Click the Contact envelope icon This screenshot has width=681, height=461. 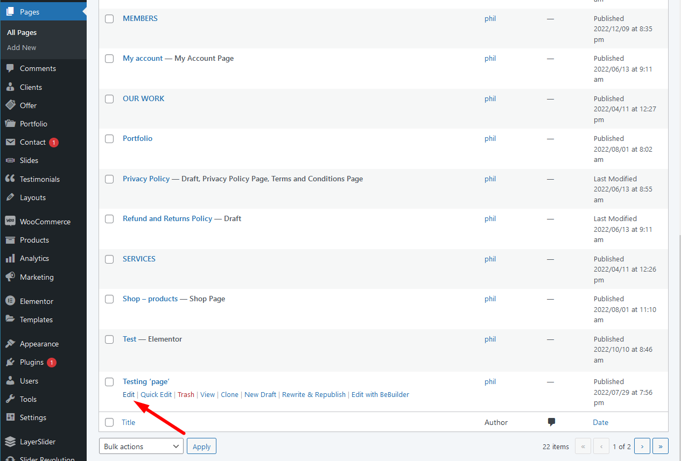tap(10, 142)
